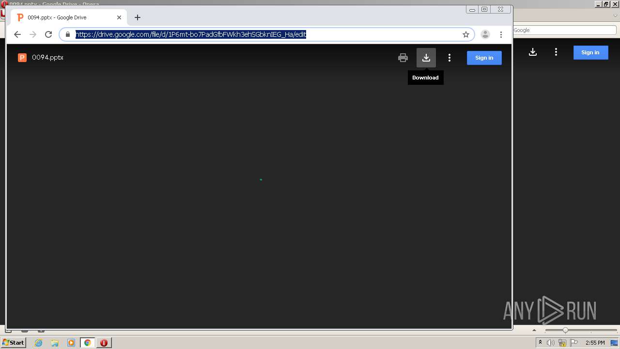Click the drive.google.com URL in address bar
The height and width of the screenshot is (349, 620).
[x=191, y=34]
